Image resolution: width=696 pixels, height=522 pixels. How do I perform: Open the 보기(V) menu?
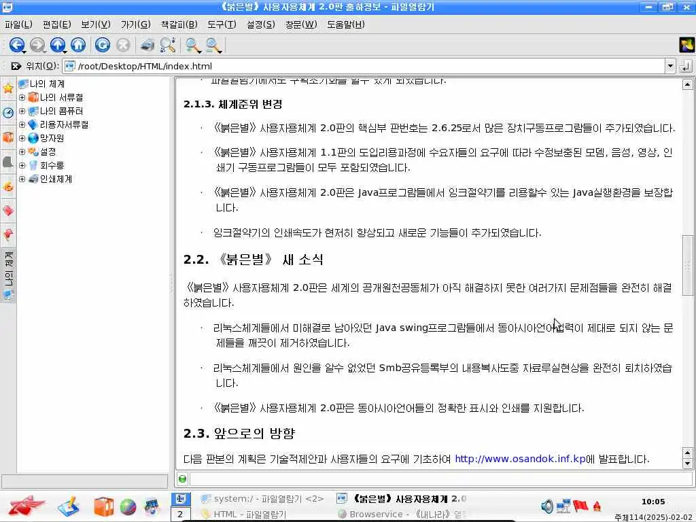pos(95,24)
